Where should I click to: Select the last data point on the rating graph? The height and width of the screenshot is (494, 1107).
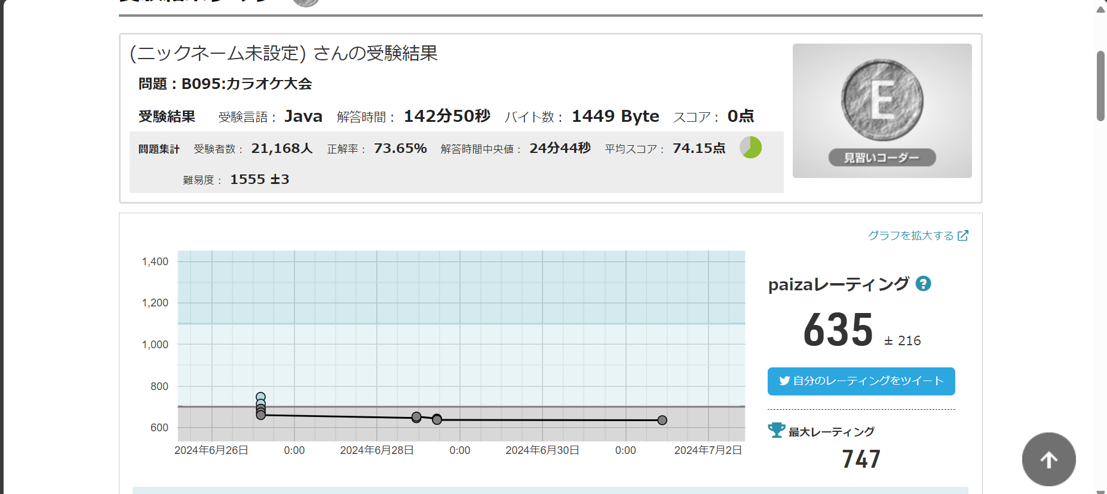pos(662,420)
